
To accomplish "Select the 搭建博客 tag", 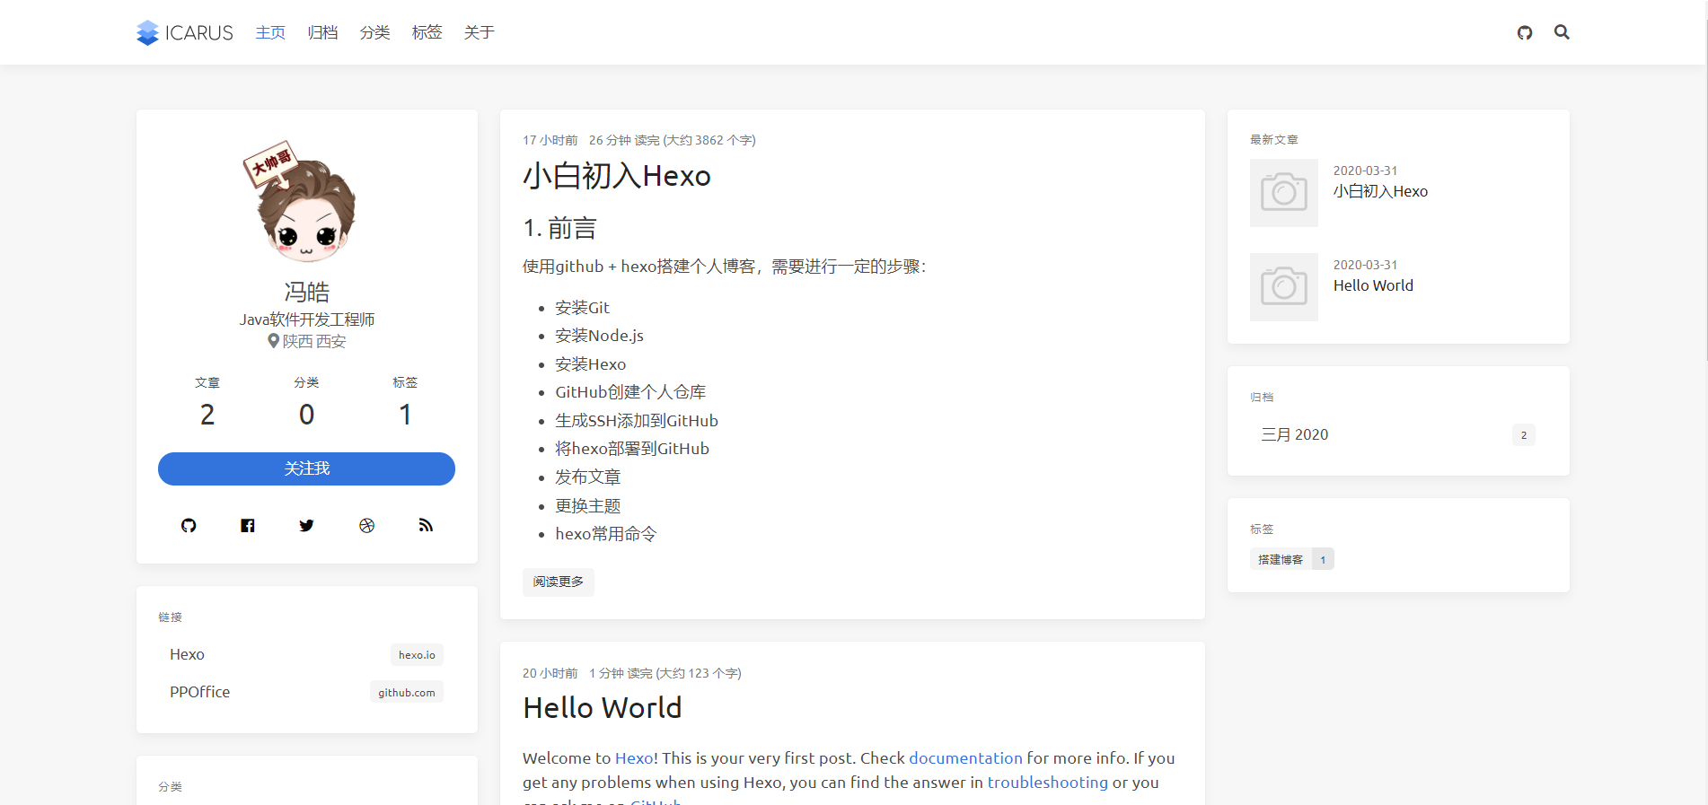I will [1291, 559].
